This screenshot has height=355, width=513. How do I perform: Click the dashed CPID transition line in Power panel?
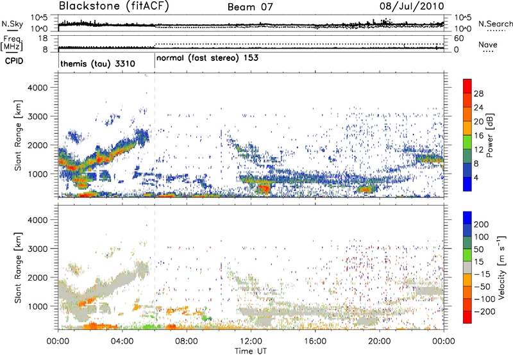[155, 135]
